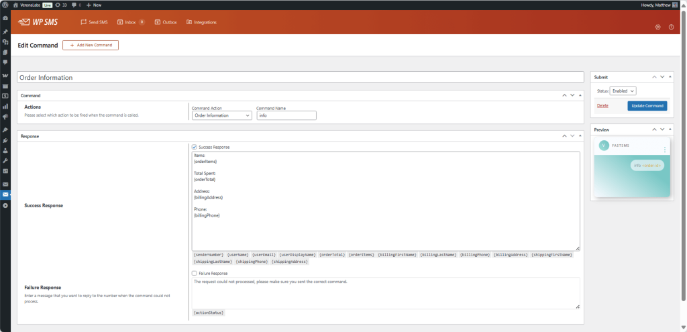The height and width of the screenshot is (332, 687).
Task: Click the WordPress logo in admin bar
Action: (6, 5)
